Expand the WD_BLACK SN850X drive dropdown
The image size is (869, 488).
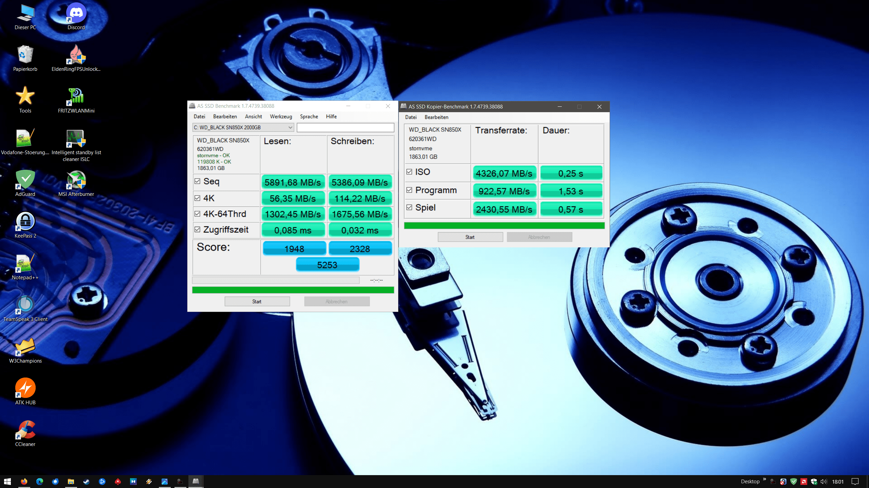[x=290, y=127]
